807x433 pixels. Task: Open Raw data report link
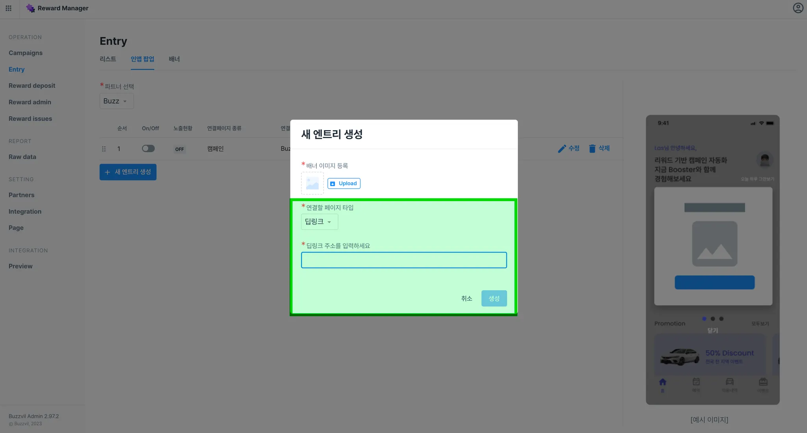(22, 157)
